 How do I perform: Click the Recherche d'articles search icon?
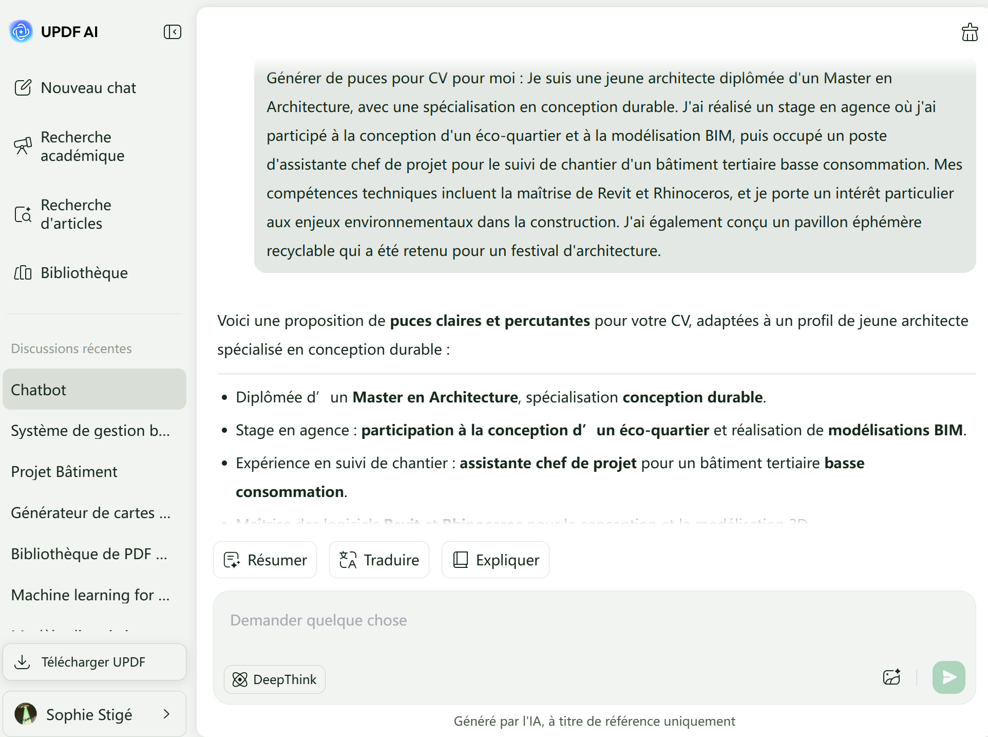tap(23, 214)
